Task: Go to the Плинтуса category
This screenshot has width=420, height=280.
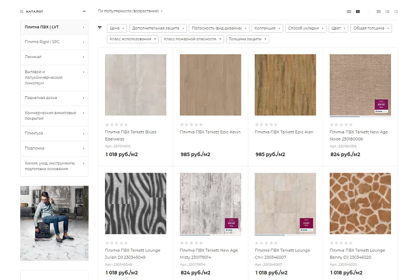Action: [x=54, y=134]
